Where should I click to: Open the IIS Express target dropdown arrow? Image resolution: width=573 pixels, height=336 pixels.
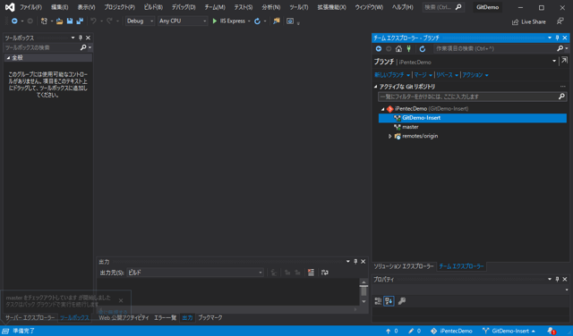coord(249,21)
